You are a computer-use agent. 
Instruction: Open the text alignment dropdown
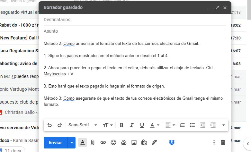[x=170, y=125]
